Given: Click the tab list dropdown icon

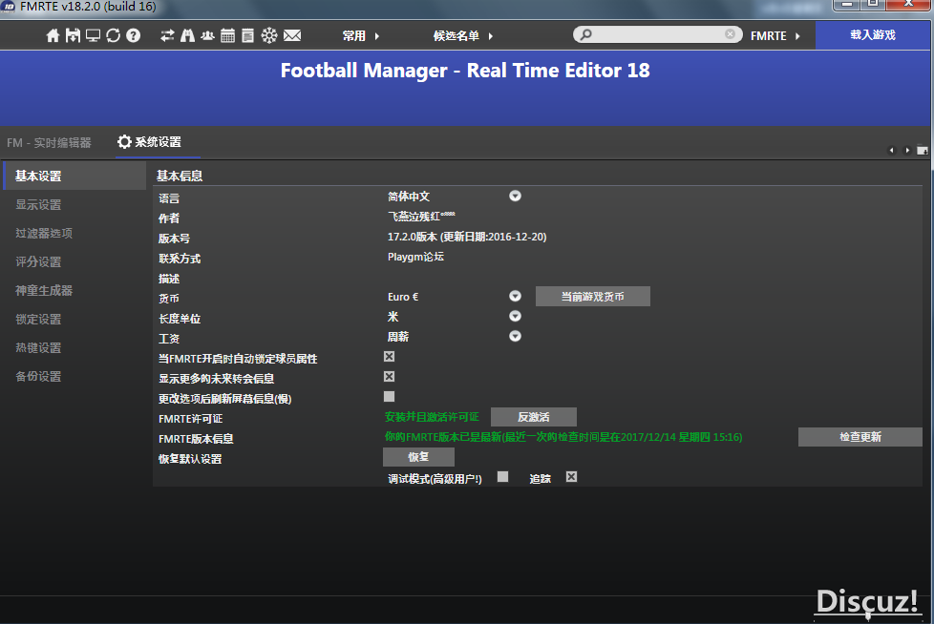Looking at the screenshot, I should click(x=923, y=150).
